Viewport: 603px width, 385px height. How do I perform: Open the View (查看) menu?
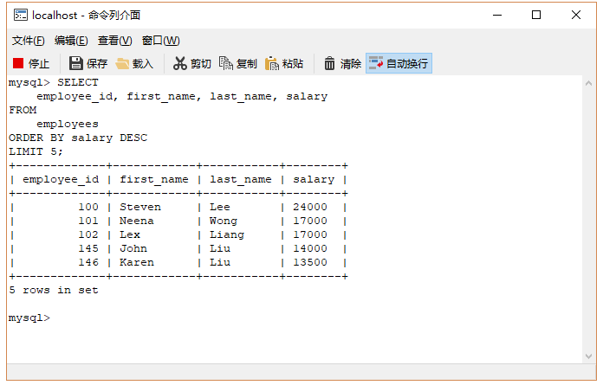pos(114,41)
